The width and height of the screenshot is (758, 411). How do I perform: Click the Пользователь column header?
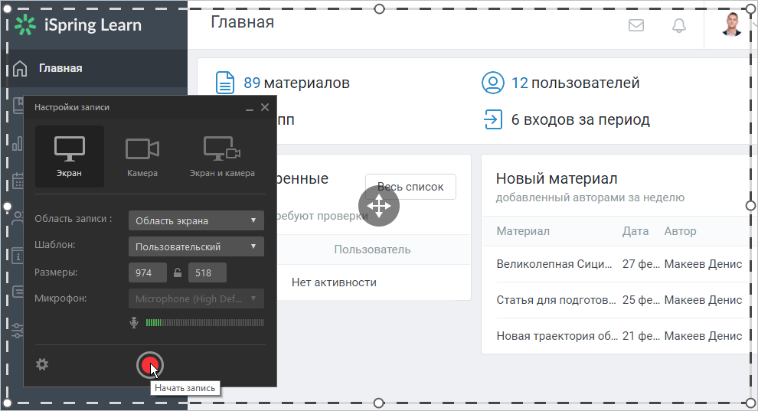pyautogui.click(x=372, y=250)
